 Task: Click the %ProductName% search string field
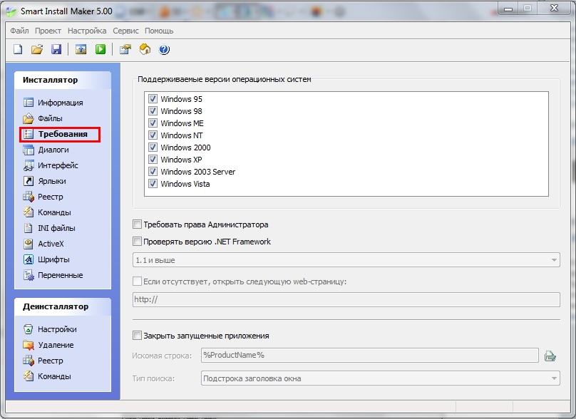point(369,355)
